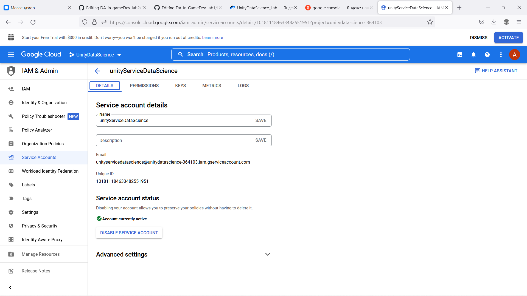Activate Cloud Shell terminal icon

coord(460,55)
